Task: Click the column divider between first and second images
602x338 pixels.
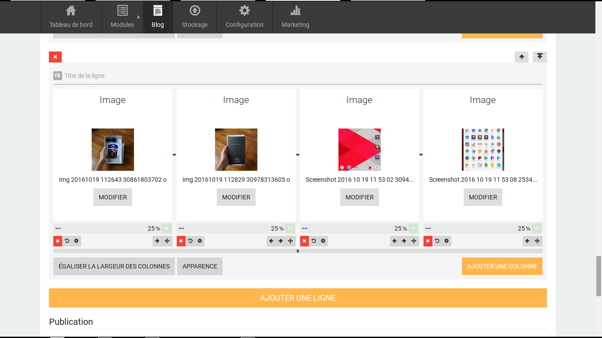Action: pos(175,154)
